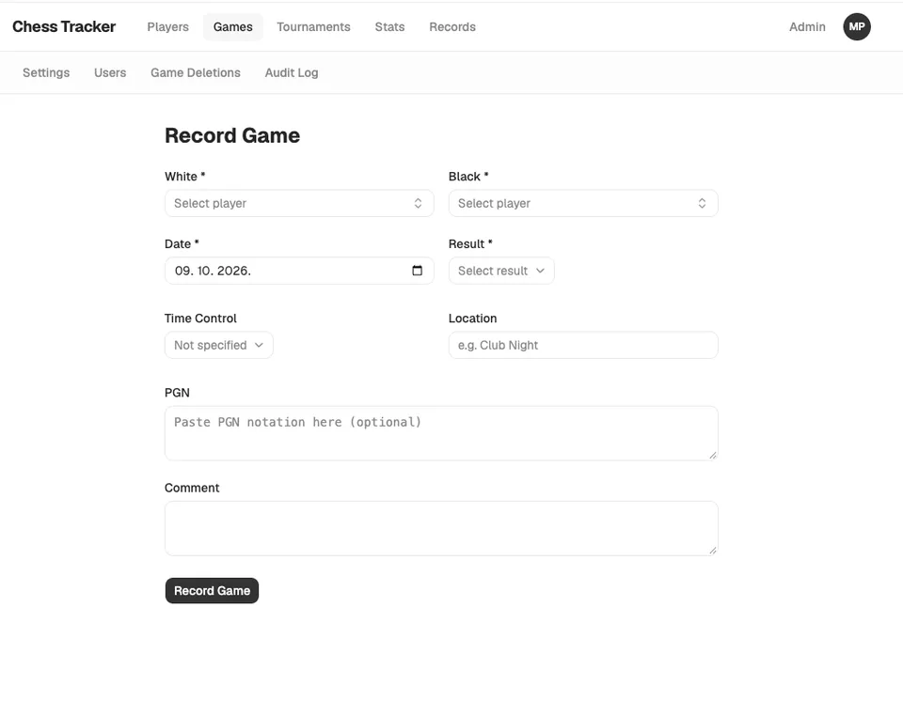Click the Record Game heading
This screenshot has width=903, height=716.
(x=232, y=135)
